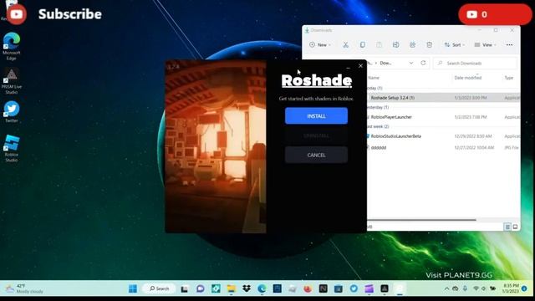Screen dimensions: 535x301
Task: Open Roblox Studio desktop shortcut
Action: point(11,148)
